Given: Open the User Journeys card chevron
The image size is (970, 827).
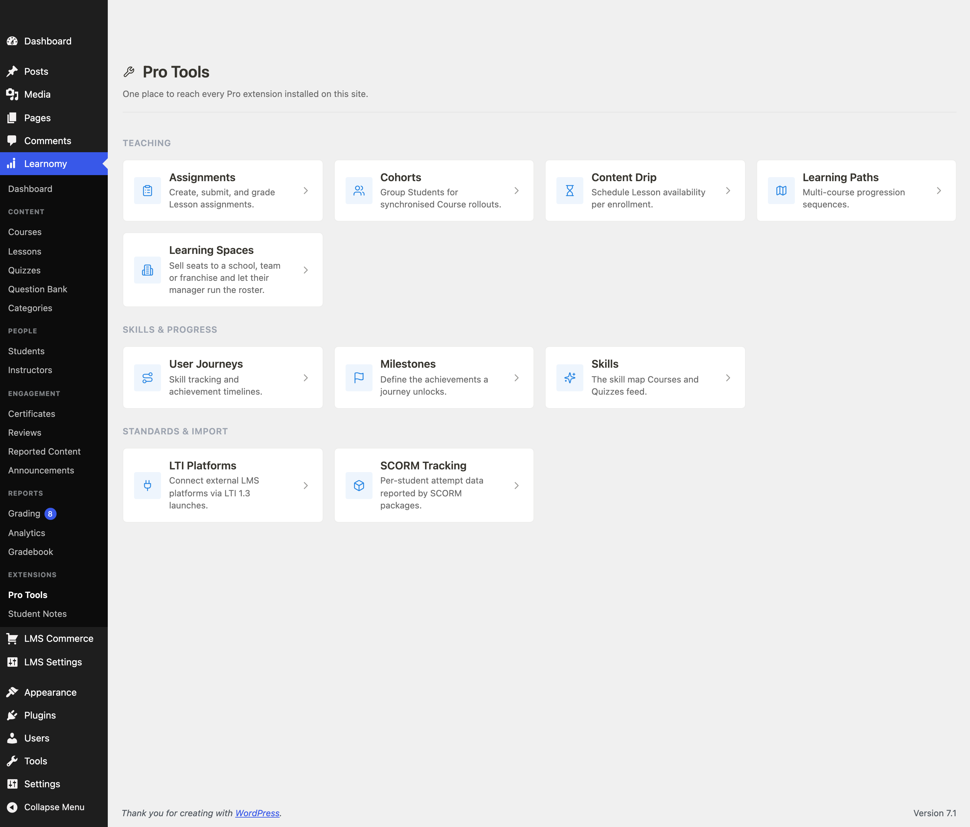Looking at the screenshot, I should (306, 378).
